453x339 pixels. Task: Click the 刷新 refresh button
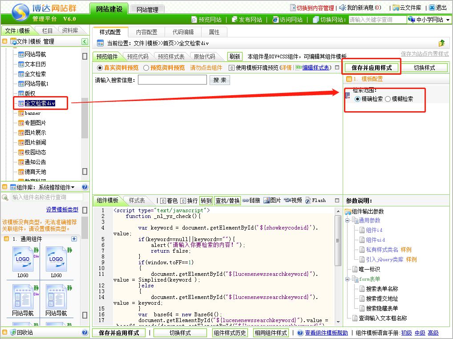tap(235, 56)
